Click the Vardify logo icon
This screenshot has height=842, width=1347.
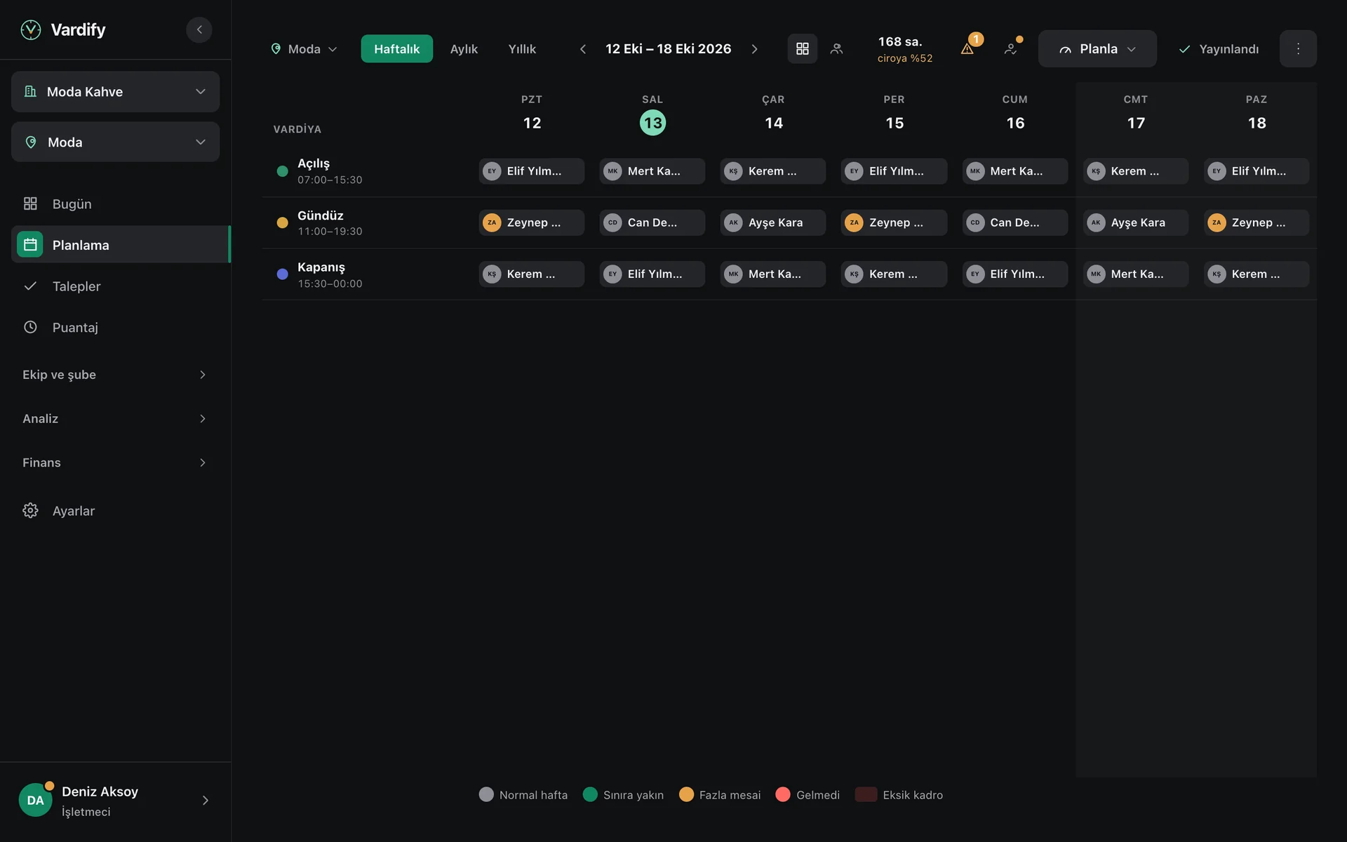(31, 29)
